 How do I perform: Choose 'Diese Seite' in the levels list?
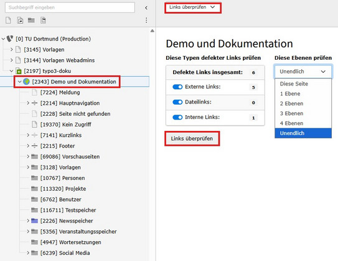click(x=303, y=83)
